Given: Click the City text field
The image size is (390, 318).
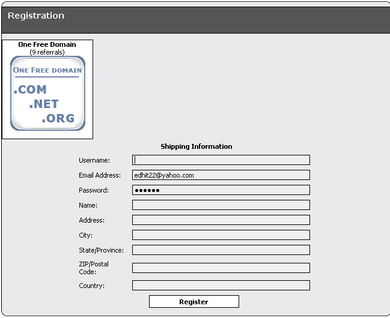Looking at the screenshot, I should 221,235.
